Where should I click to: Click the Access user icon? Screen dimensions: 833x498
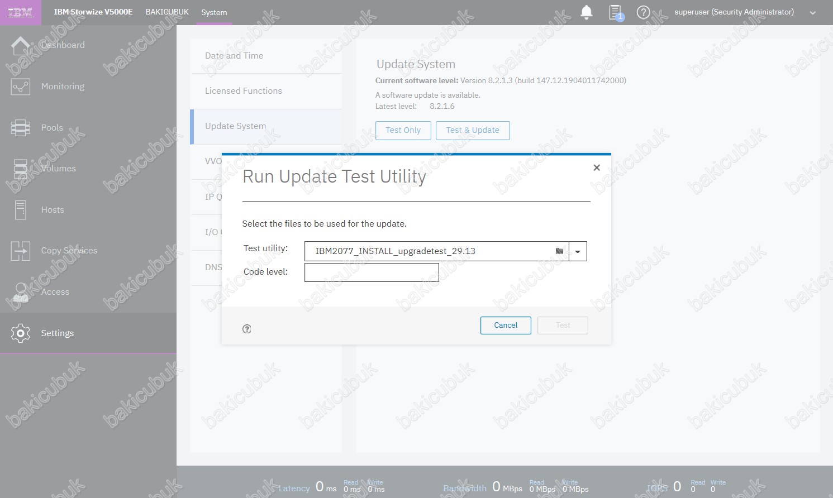coord(21,292)
